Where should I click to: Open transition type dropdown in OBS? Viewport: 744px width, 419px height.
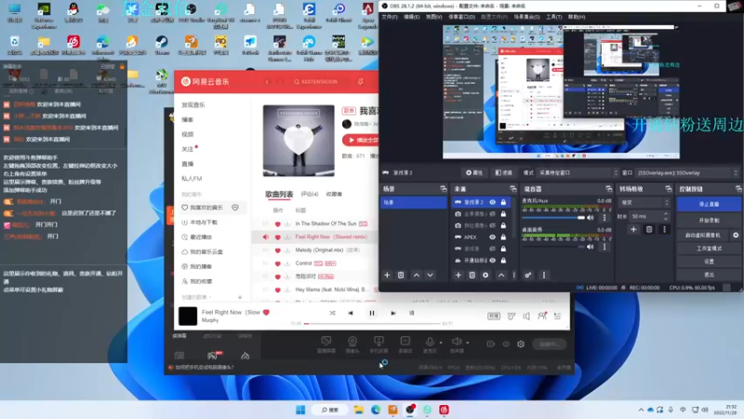point(644,202)
